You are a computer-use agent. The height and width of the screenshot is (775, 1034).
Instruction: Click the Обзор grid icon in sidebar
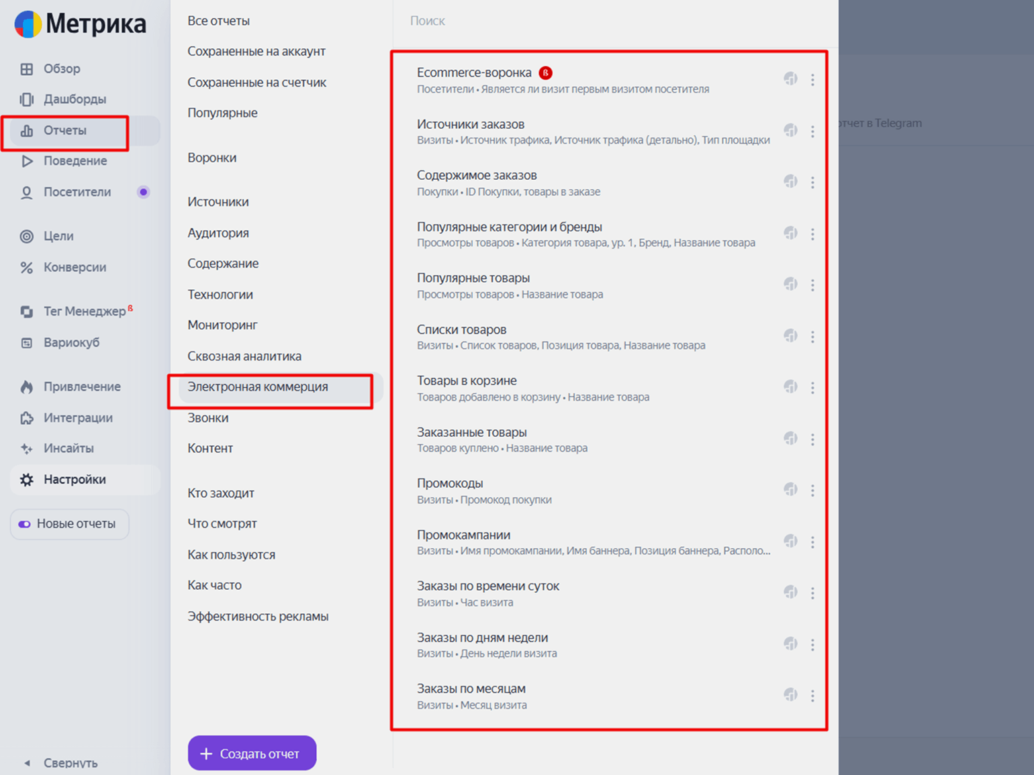27,69
